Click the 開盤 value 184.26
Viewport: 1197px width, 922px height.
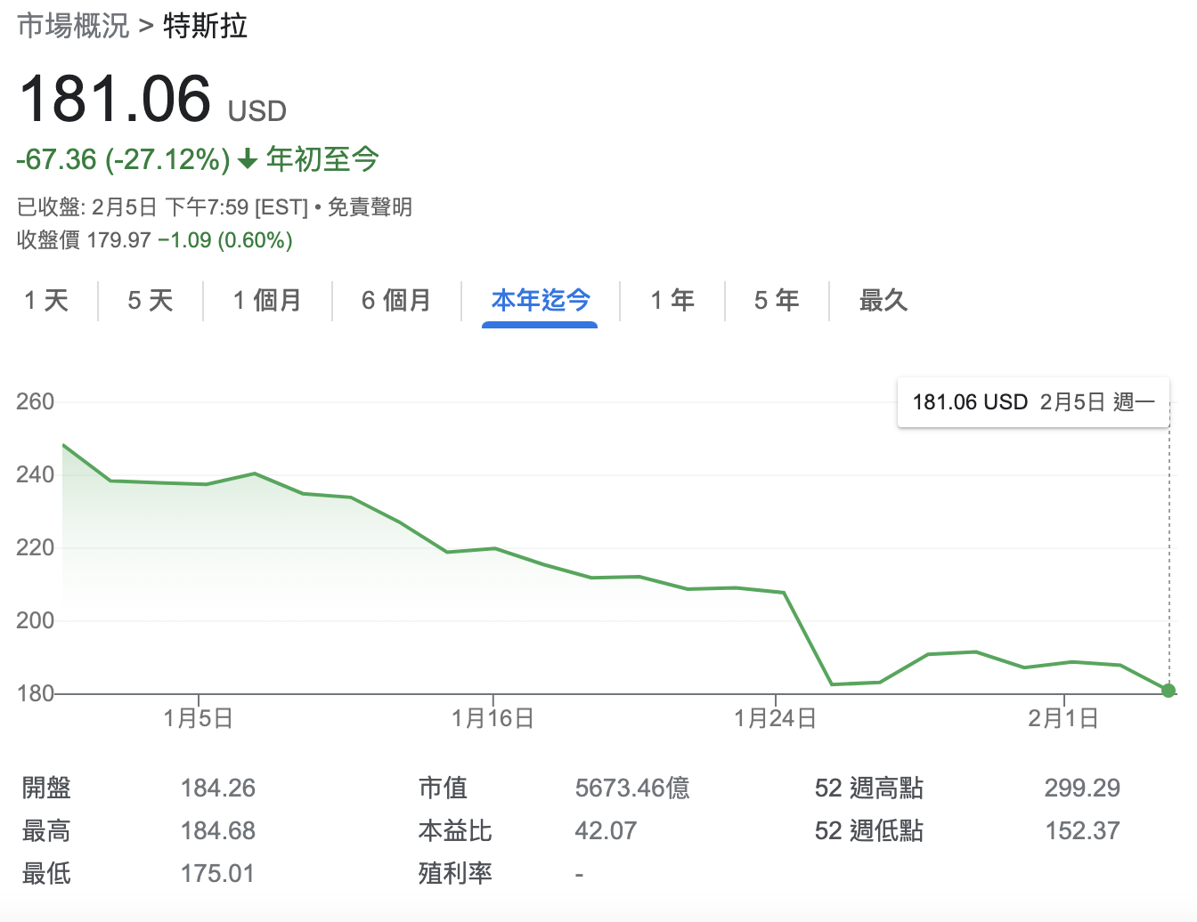(218, 788)
